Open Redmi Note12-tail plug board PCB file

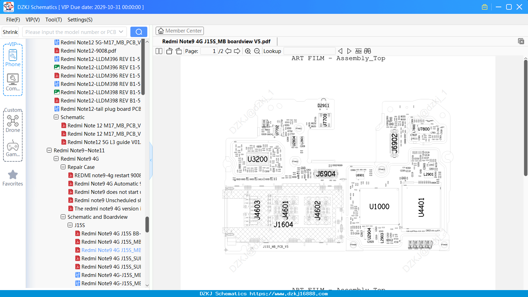coord(98,109)
